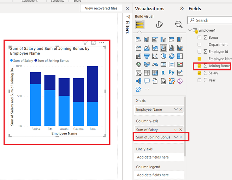Select Line and clustered column chart visual
Image resolution: width=232 pixels, height=180 pixels.
click(172, 48)
